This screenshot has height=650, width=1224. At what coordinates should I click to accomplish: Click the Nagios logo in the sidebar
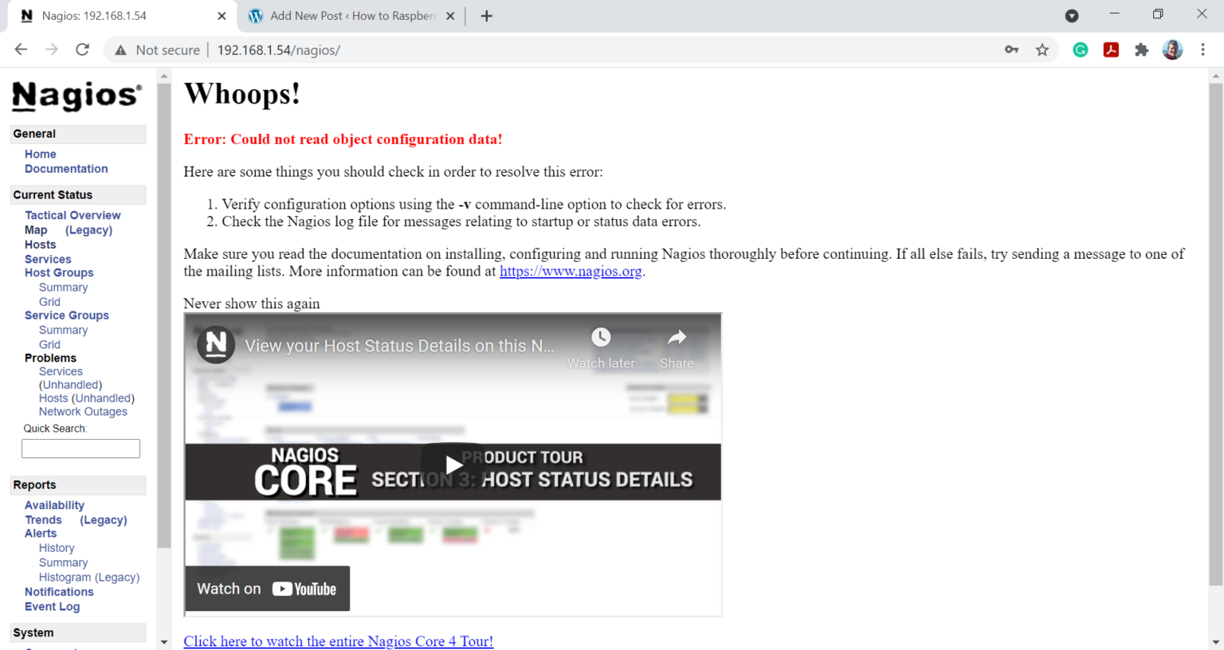tap(76, 96)
